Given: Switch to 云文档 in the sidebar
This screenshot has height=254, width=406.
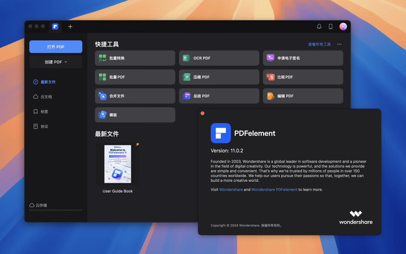Looking at the screenshot, I should pos(46,97).
